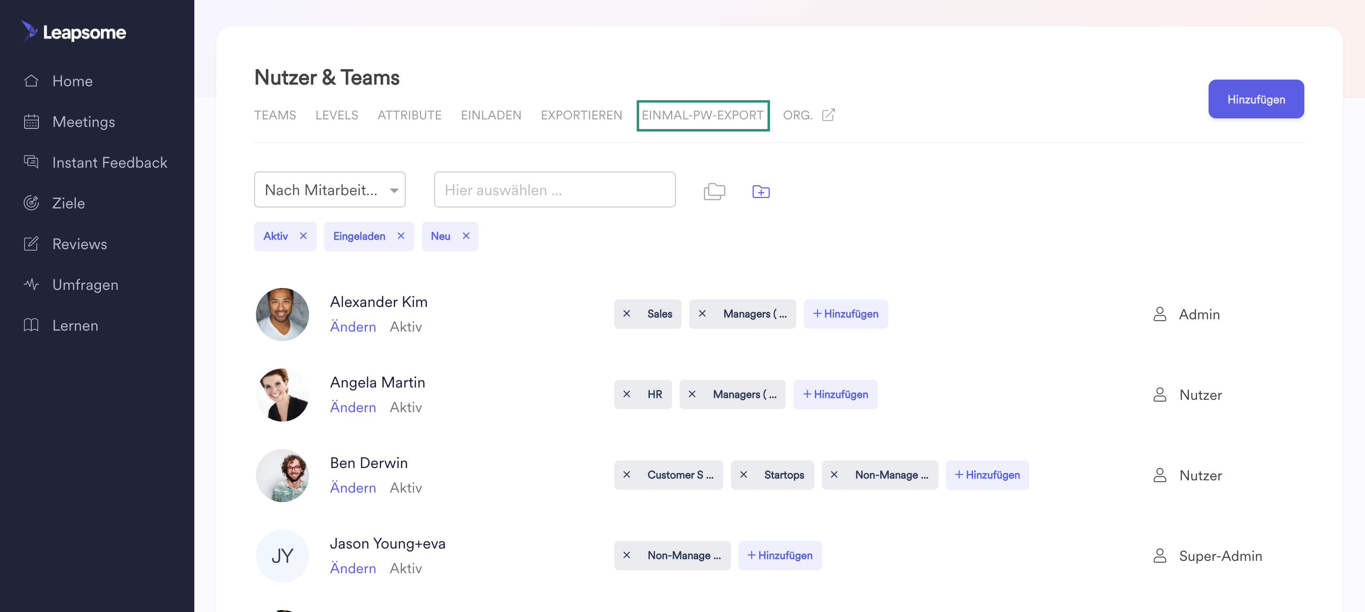Viewport: 1365px width, 612px height.
Task: Open Jason Young+eva's Super-Admin role selector
Action: coord(1207,556)
